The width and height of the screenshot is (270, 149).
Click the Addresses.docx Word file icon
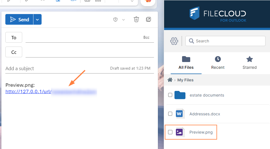(180, 114)
